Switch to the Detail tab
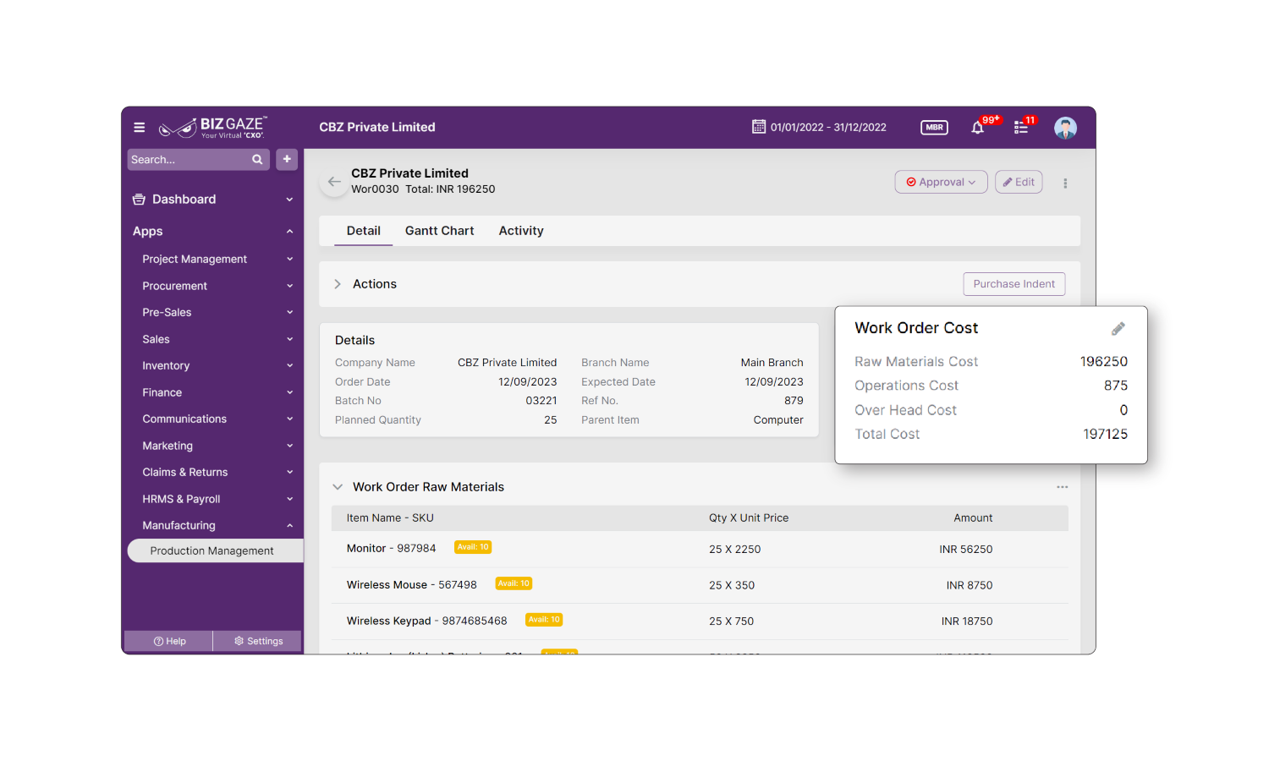Viewport: 1269px width, 761px height. coord(364,231)
